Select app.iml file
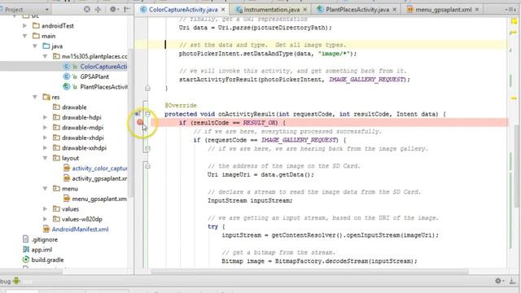Screen dimensions: 521x293 point(42,250)
